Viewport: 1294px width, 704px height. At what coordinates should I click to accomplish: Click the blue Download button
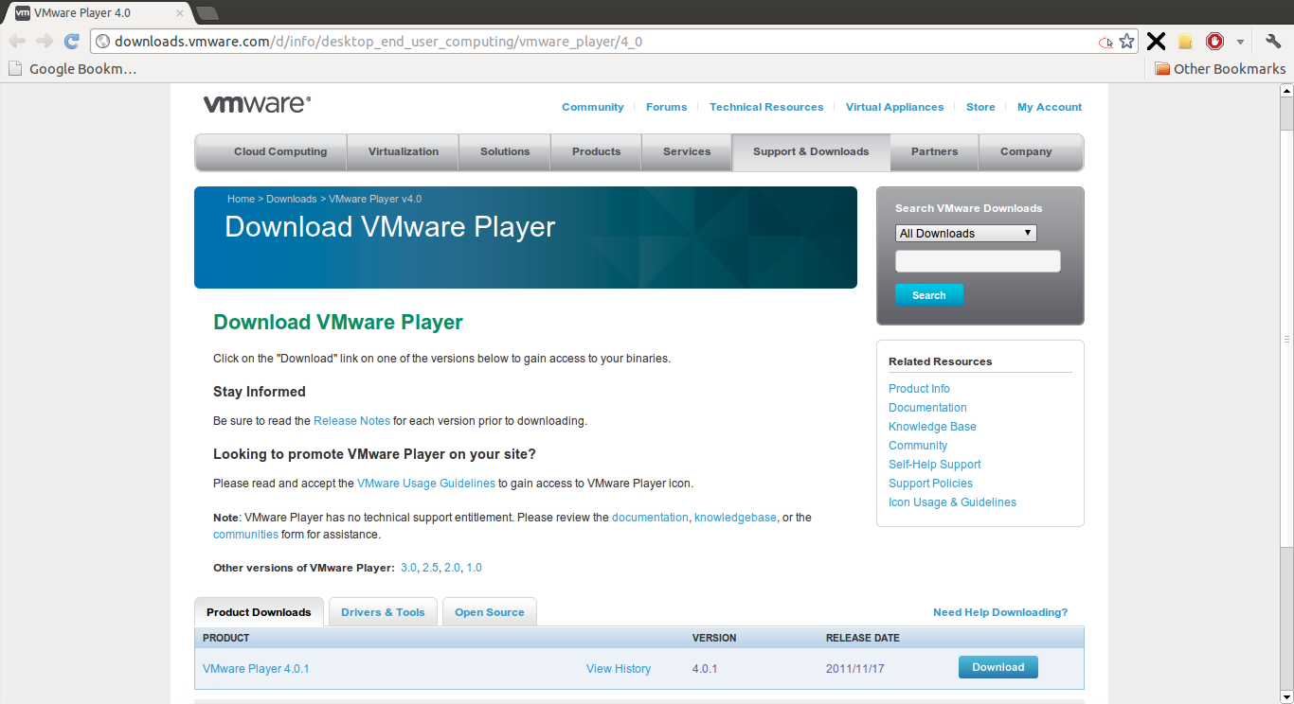pyautogui.click(x=998, y=667)
